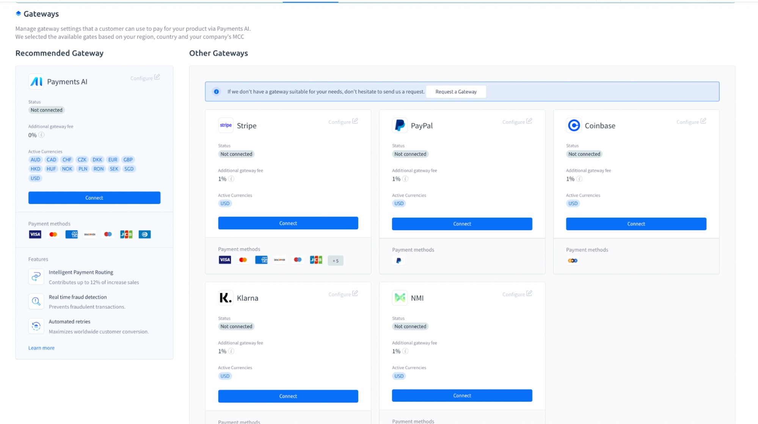Image resolution: width=758 pixels, height=424 pixels.
Task: Click the EUR currency badge
Action: tap(113, 160)
